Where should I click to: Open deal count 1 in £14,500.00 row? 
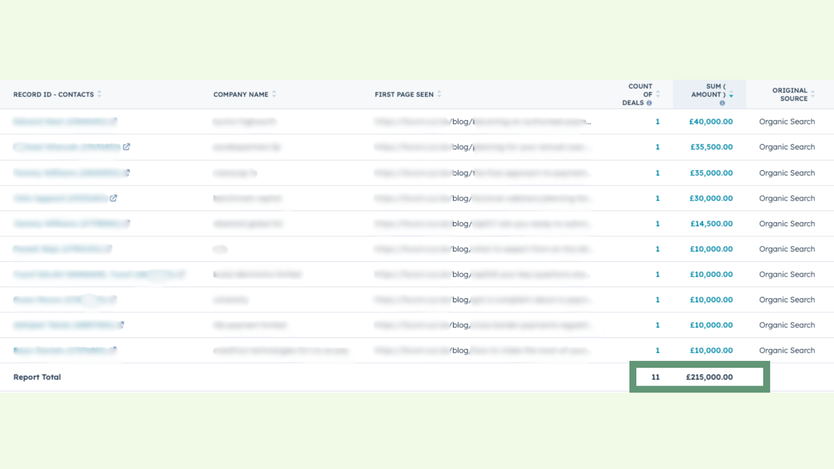pos(658,224)
